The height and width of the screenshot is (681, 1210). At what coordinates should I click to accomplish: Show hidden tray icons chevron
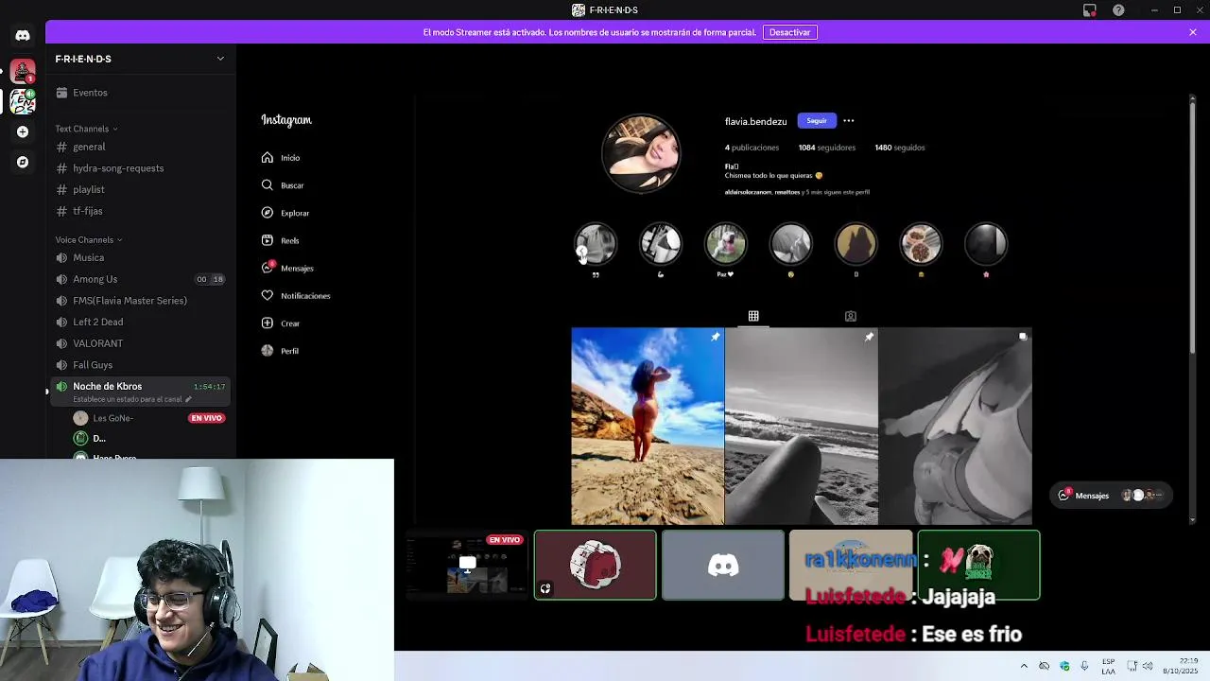1024,666
